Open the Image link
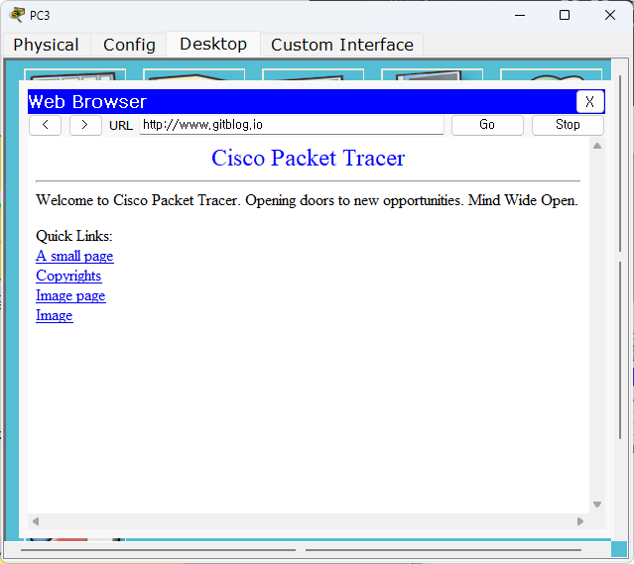The height and width of the screenshot is (564, 634). (x=55, y=315)
